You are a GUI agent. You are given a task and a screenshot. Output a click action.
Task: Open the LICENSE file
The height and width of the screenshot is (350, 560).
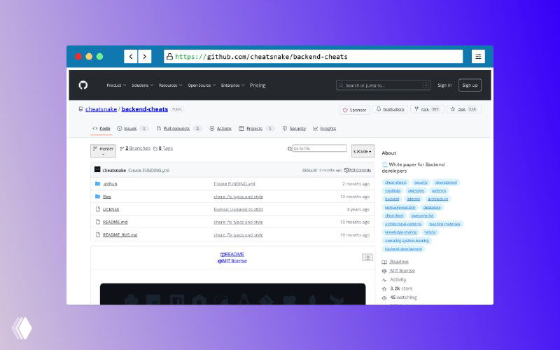[x=111, y=209]
